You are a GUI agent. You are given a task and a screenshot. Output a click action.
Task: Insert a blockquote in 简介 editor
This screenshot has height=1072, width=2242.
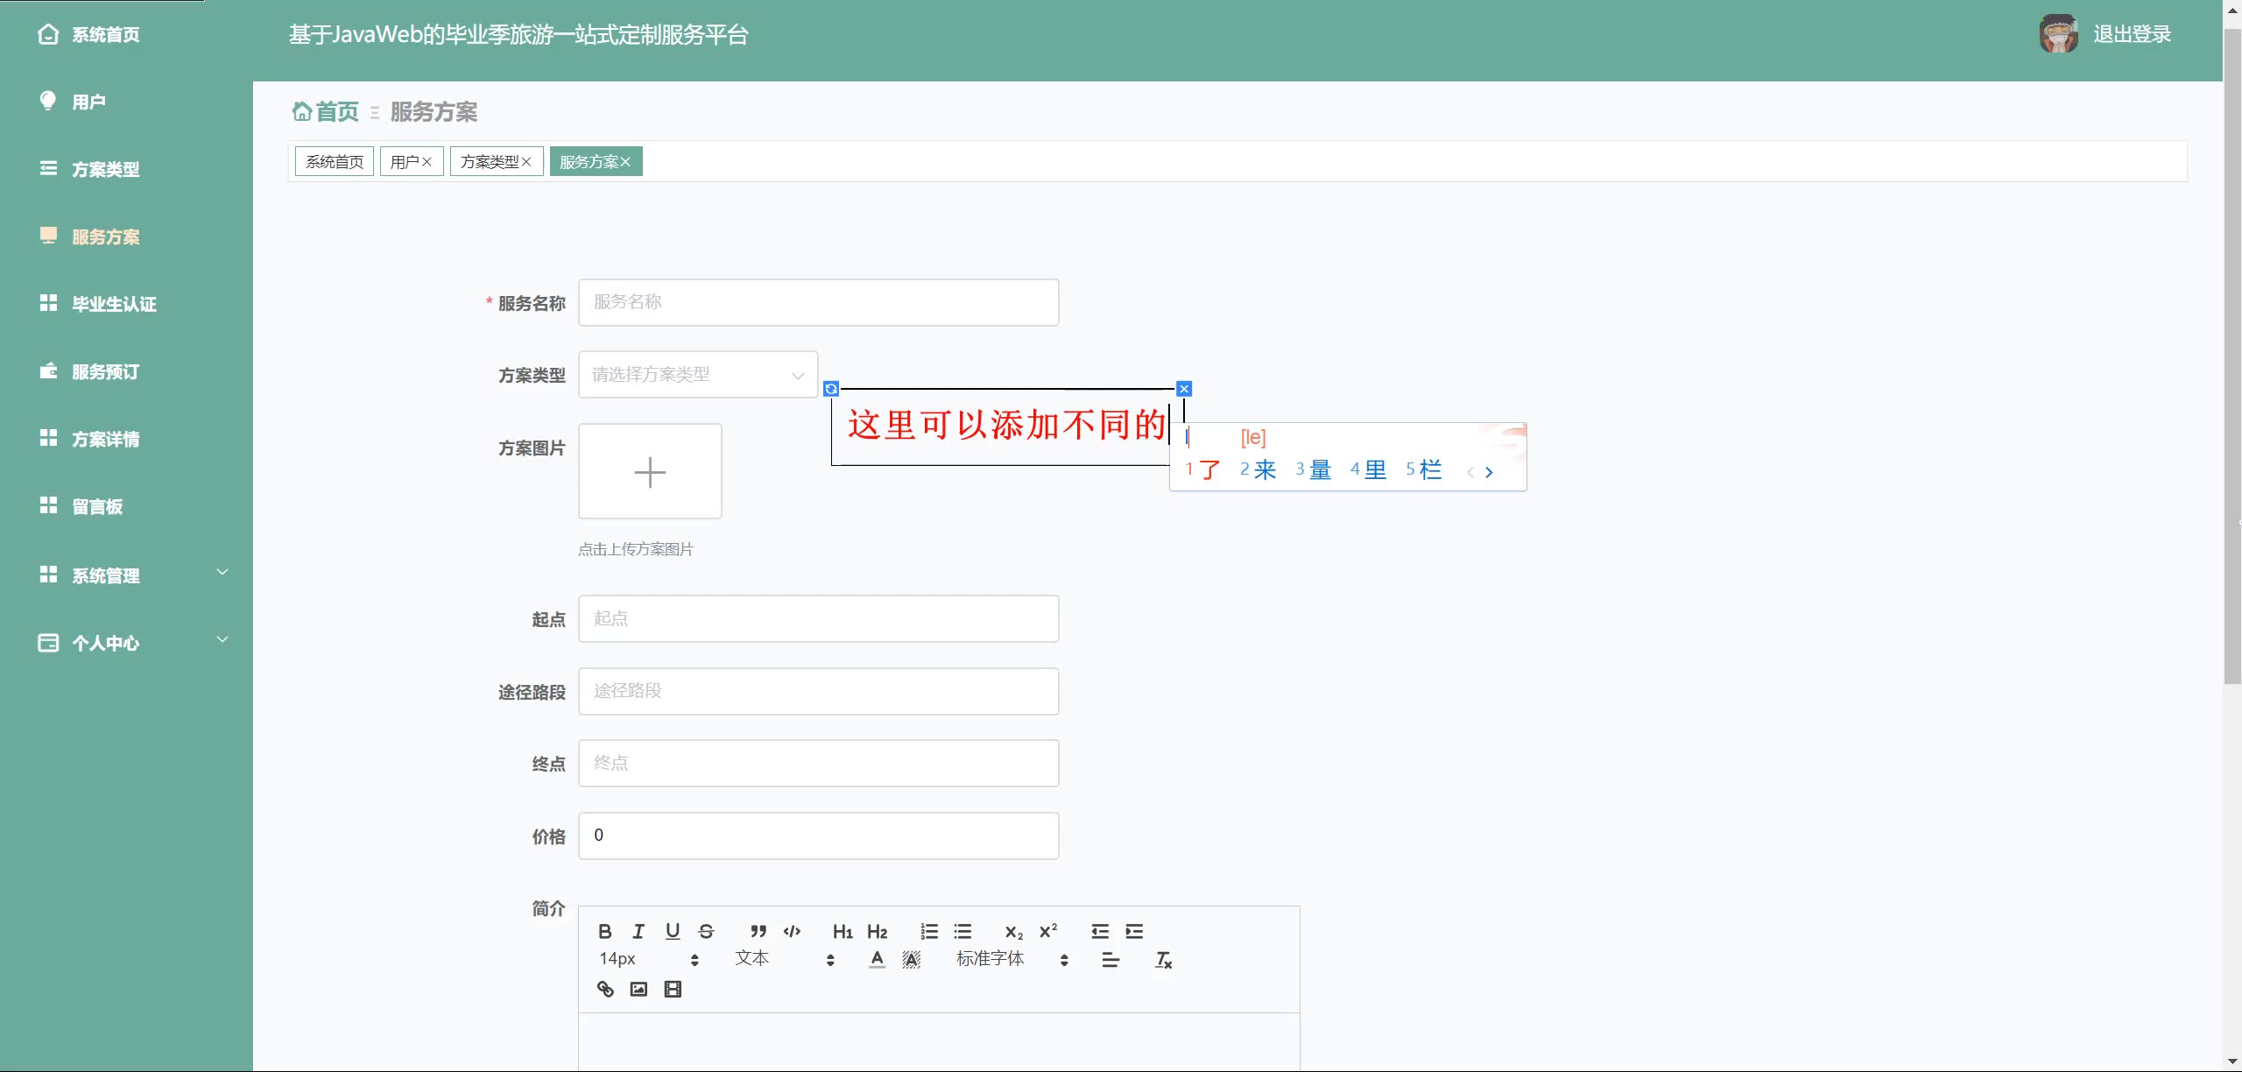click(758, 931)
